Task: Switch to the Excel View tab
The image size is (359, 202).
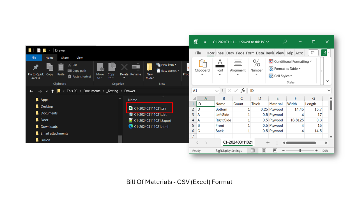Action: pyautogui.click(x=280, y=53)
